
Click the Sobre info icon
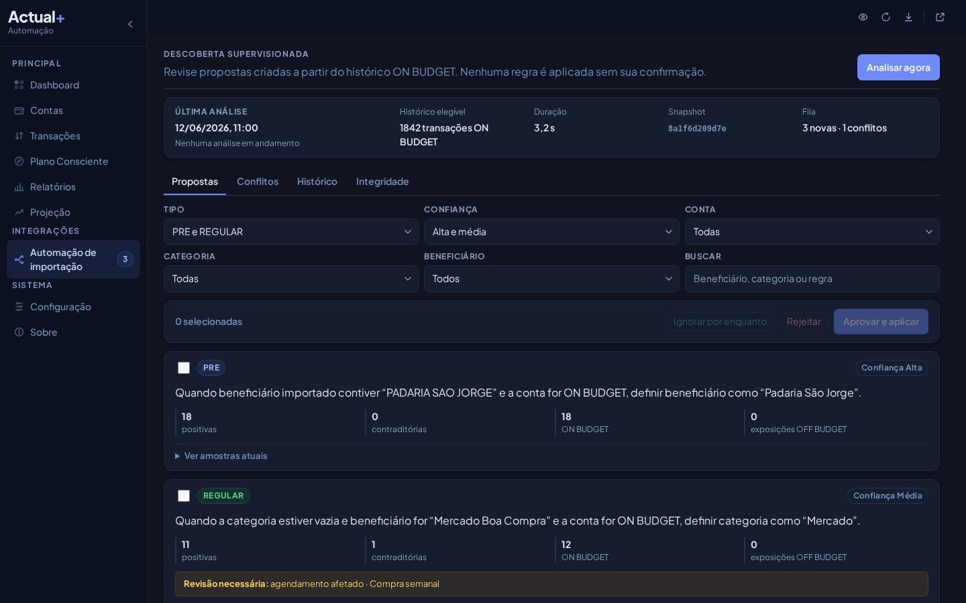point(19,332)
